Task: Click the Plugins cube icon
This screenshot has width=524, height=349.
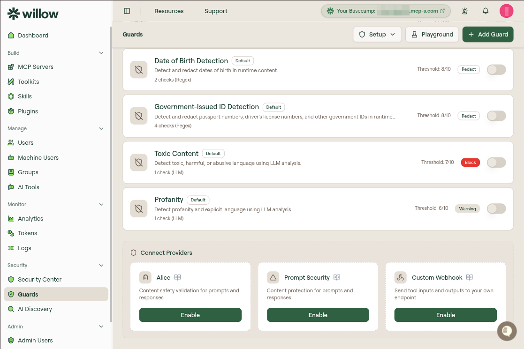Action: point(11,111)
